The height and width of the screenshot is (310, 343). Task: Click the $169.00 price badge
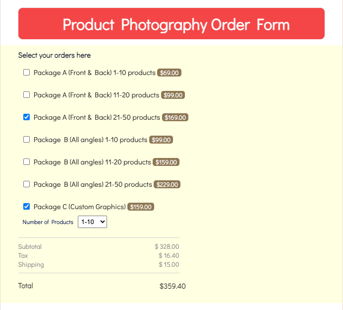175,118
